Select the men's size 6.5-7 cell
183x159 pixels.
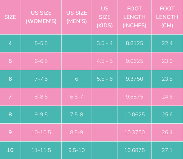[77, 97]
